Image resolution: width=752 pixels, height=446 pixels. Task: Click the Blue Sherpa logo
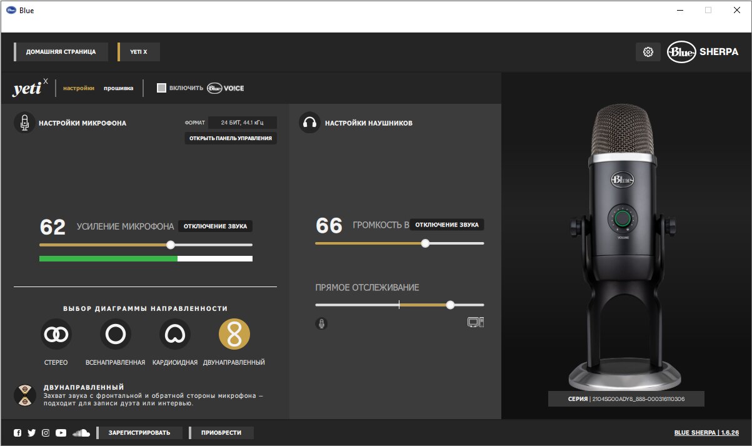pos(703,52)
